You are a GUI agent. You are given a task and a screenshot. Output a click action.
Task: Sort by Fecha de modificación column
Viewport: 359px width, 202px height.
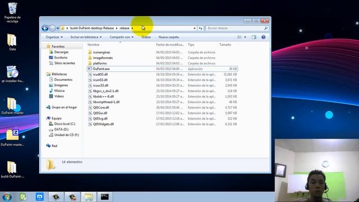click(x=170, y=45)
